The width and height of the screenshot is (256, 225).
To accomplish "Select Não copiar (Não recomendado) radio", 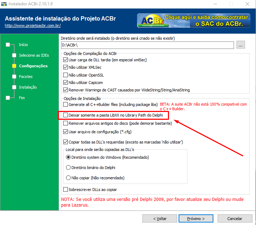I will click(68, 178).
